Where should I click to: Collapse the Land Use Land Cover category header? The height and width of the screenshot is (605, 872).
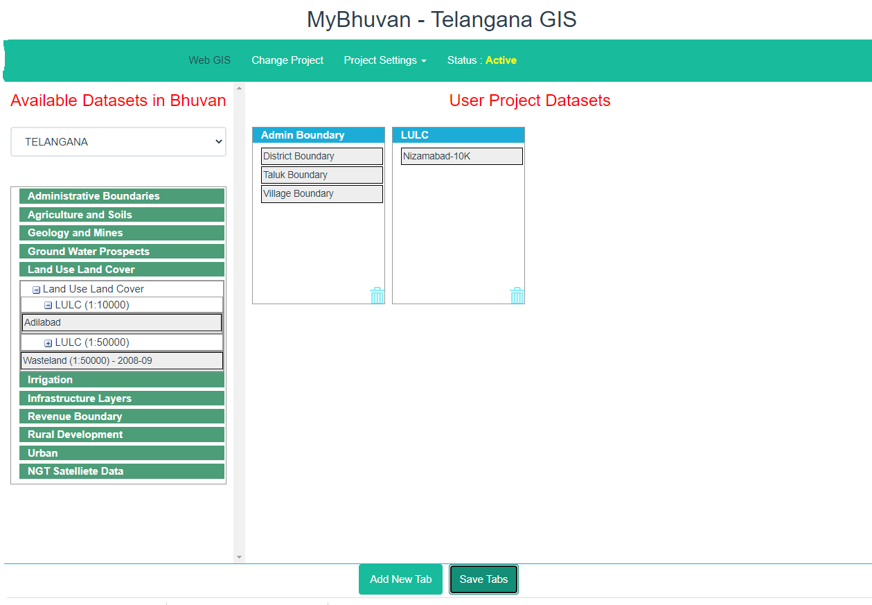coord(122,270)
